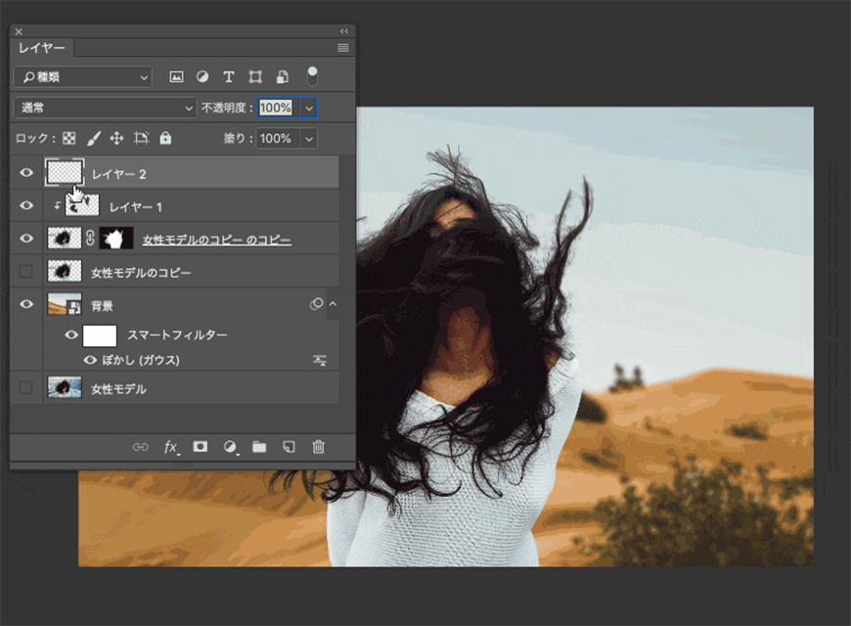Viewport: 851px width, 626px height.
Task: Click the lock image pixels brush icon
Action: click(94, 139)
